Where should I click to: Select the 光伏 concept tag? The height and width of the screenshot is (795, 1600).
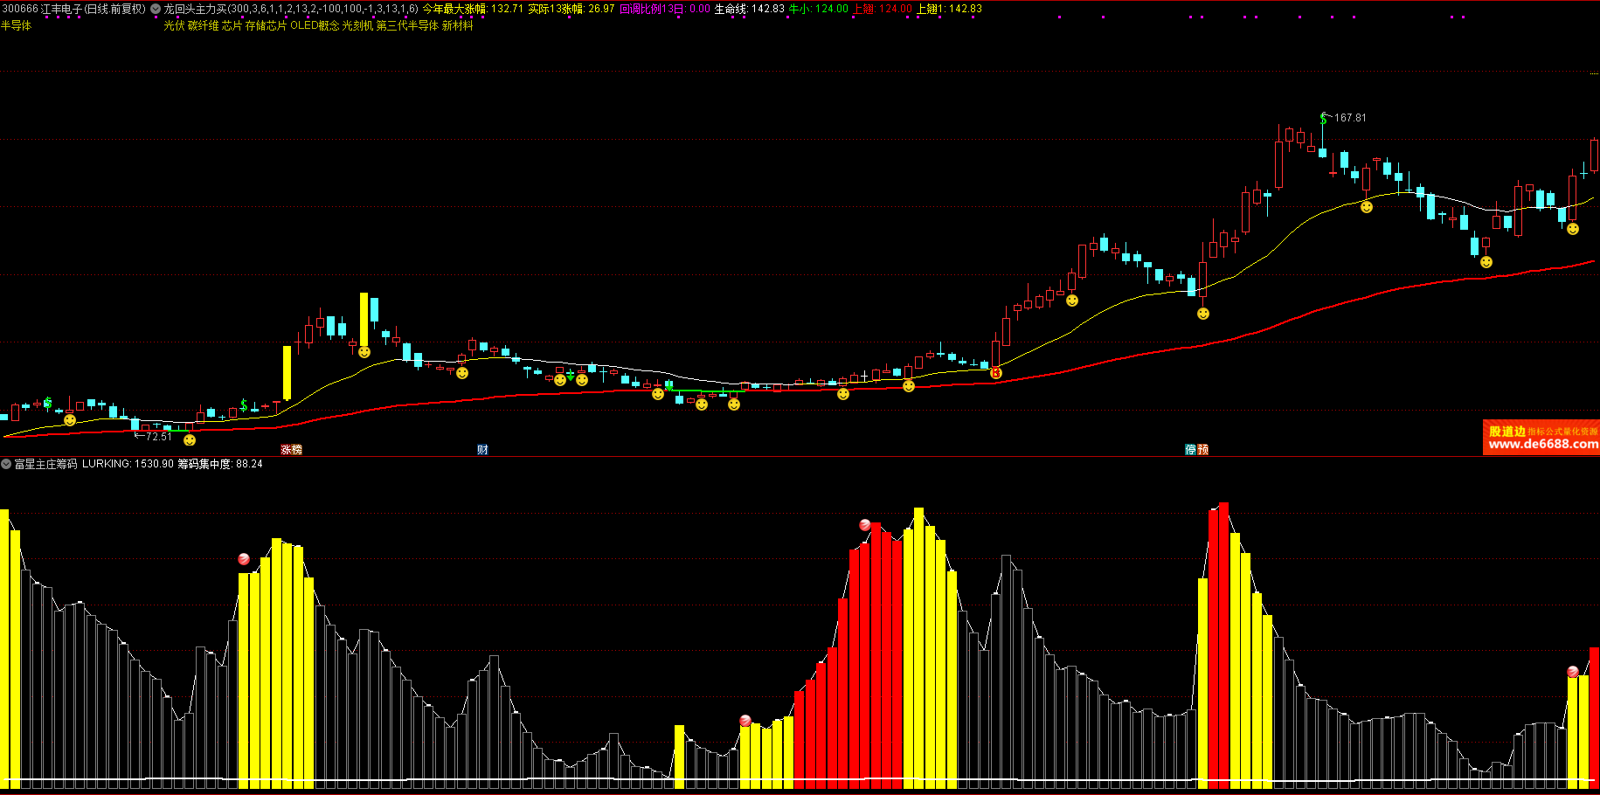tap(174, 25)
